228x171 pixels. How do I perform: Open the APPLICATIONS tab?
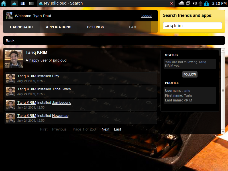pos(58,27)
